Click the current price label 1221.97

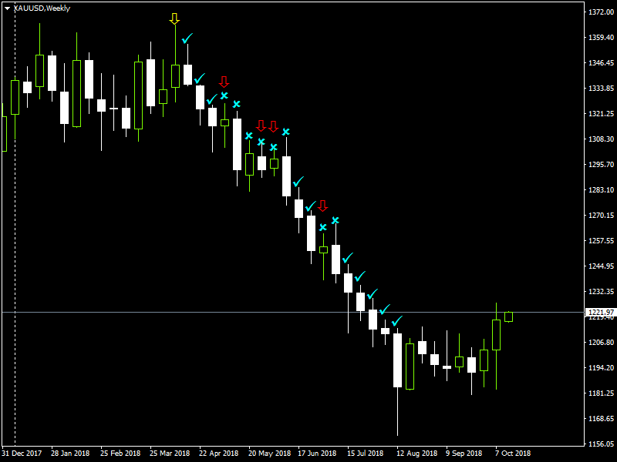pyautogui.click(x=601, y=313)
